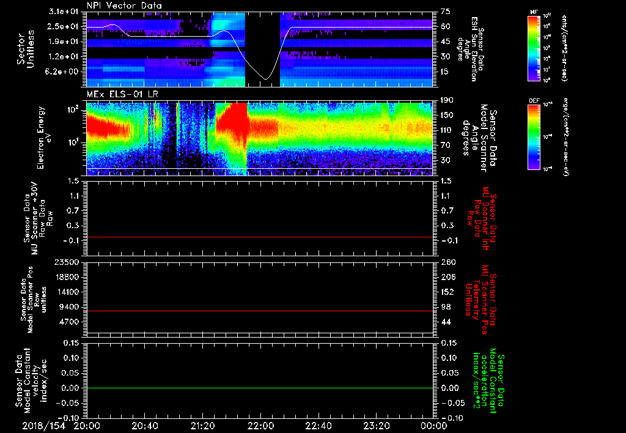The image size is (626, 433).
Task: Select the 'Electron Energy eV' axis label
Action: 45,138
